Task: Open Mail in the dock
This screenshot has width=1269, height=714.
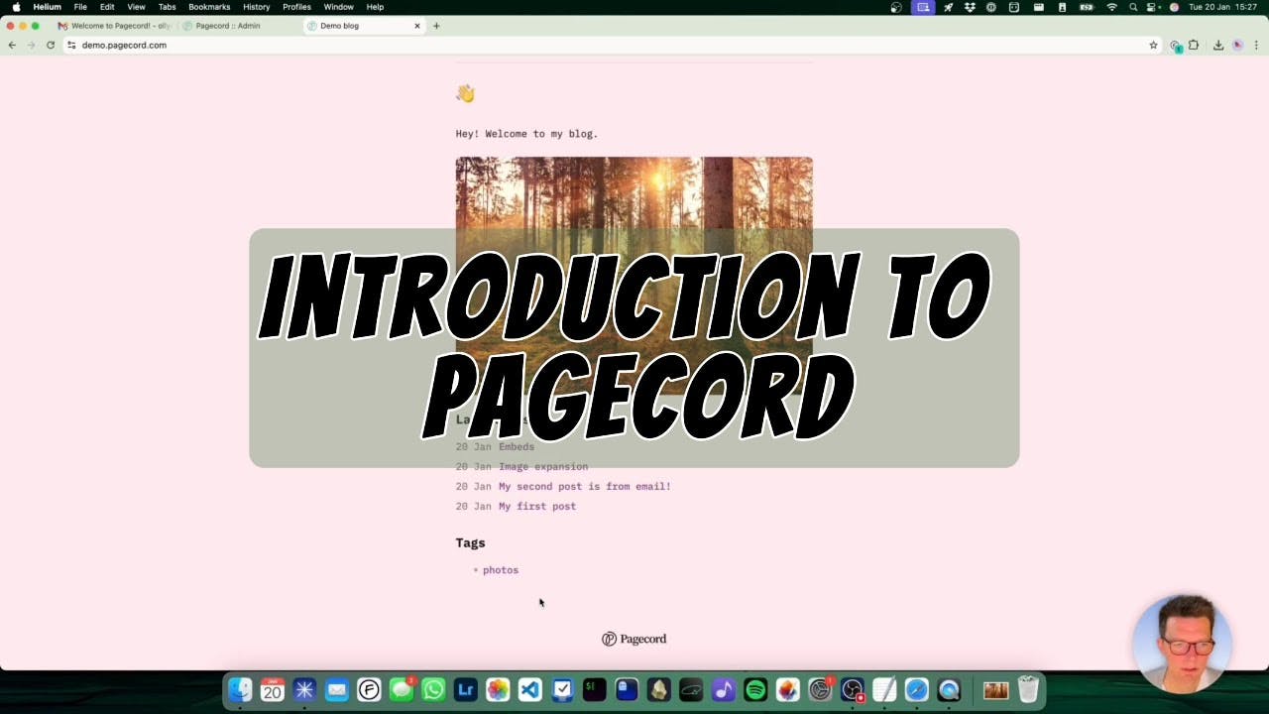Action: pyautogui.click(x=337, y=689)
